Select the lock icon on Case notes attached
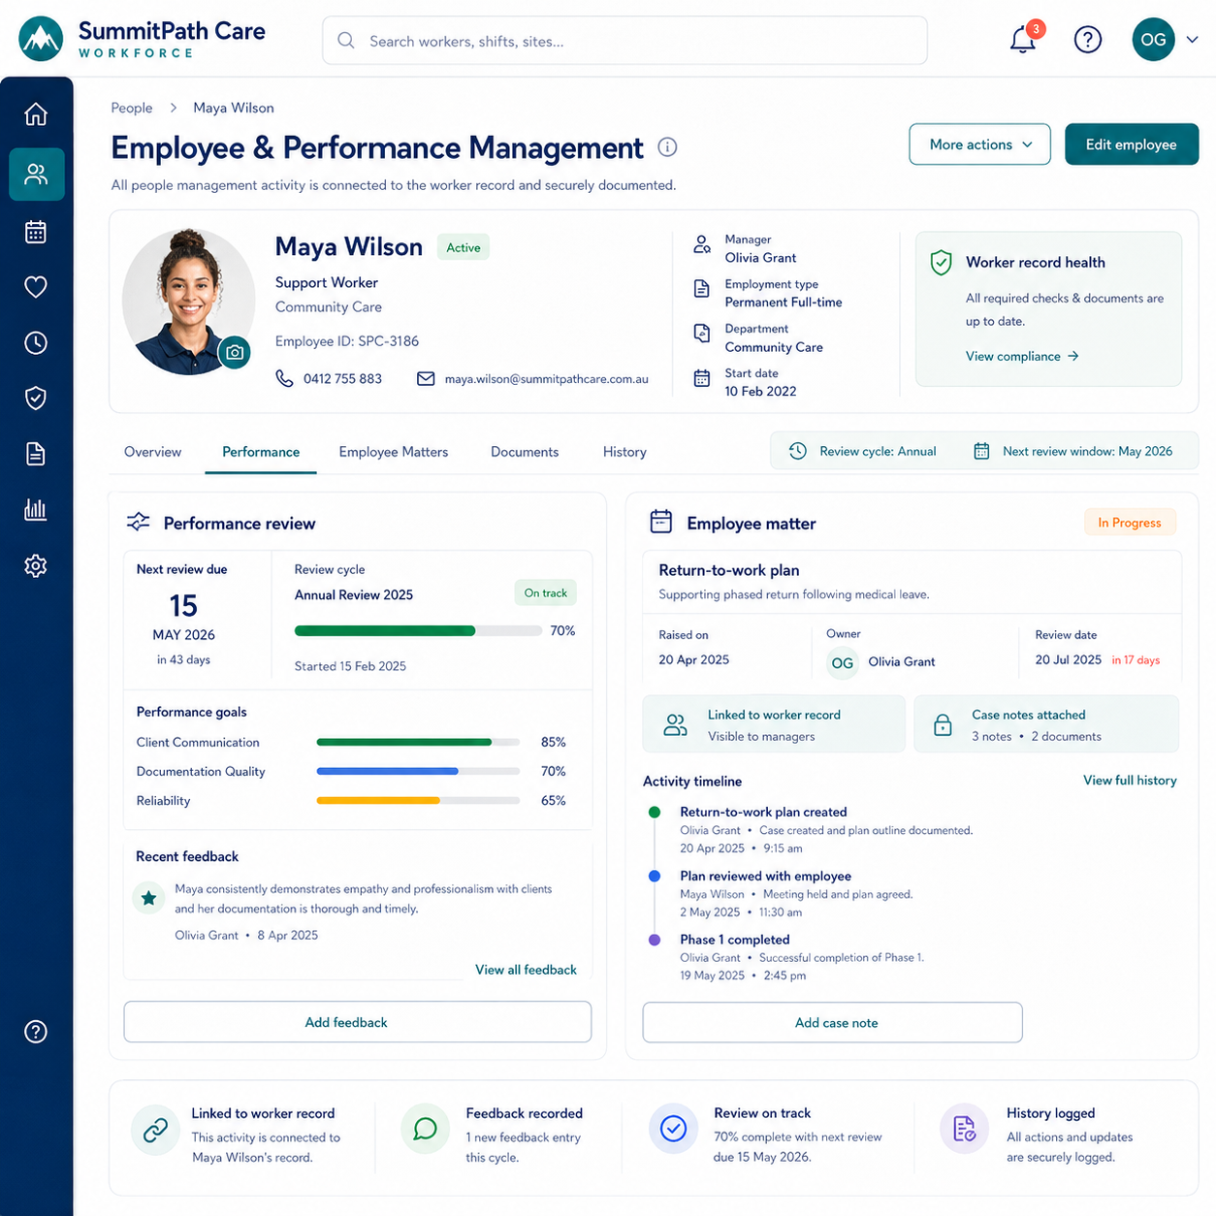The image size is (1216, 1216). [x=943, y=725]
